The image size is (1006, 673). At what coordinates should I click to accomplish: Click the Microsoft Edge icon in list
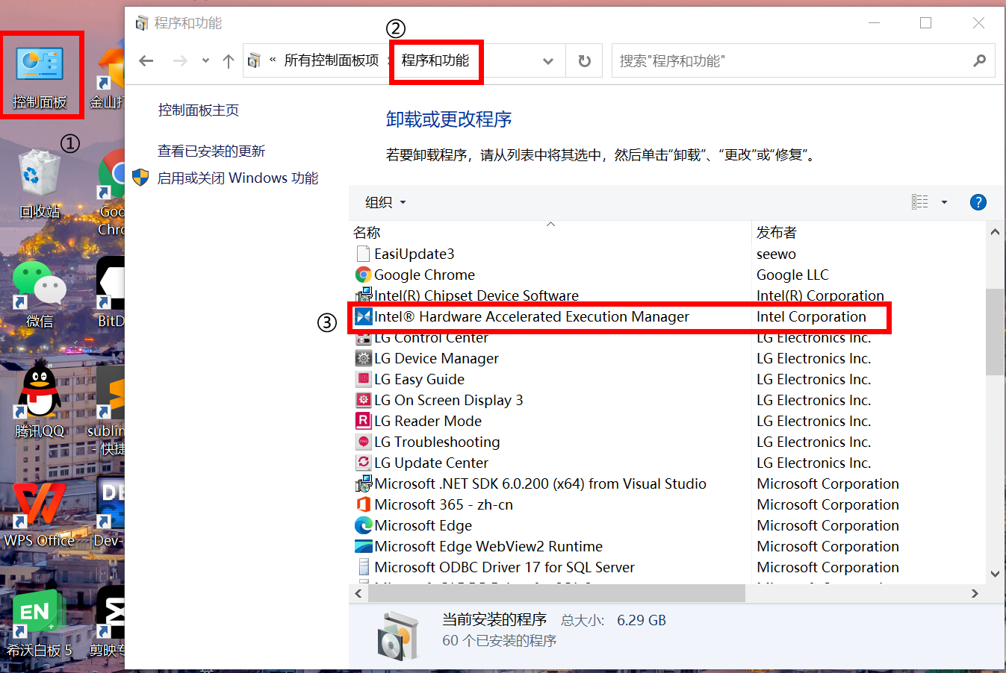point(363,525)
